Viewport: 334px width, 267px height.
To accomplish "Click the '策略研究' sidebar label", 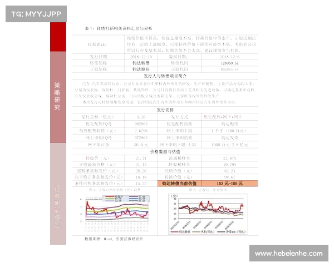I will (x=57, y=96).
